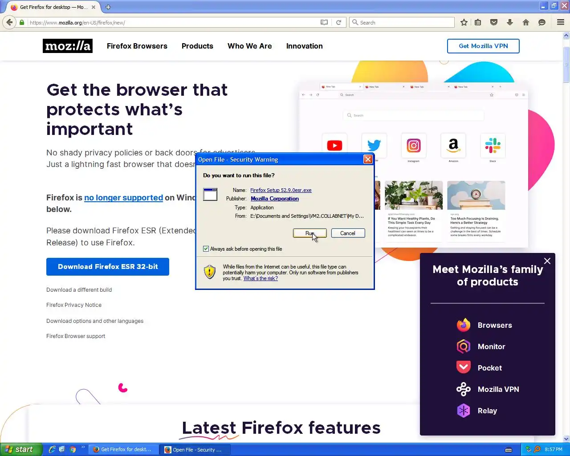Open Download options and other languages
The height and width of the screenshot is (456, 570).
coord(95,321)
